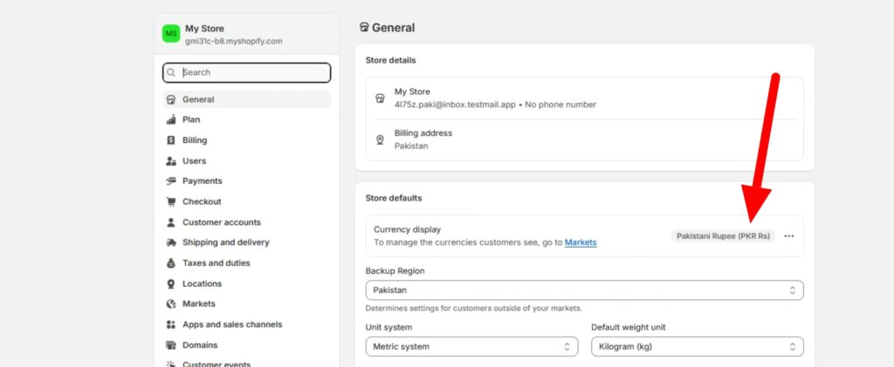Open the Default weight unit dropdown
The width and height of the screenshot is (894, 367).
pyautogui.click(x=698, y=347)
